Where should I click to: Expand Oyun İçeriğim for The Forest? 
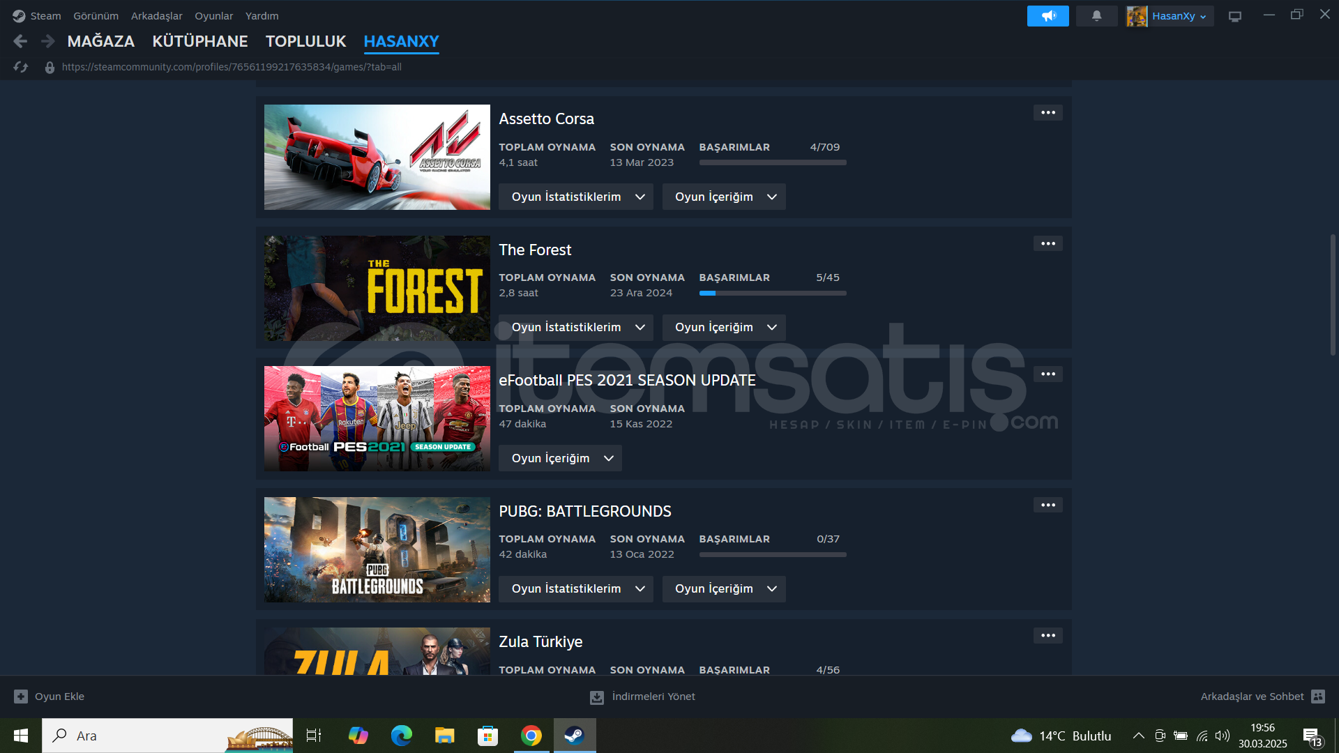tap(724, 328)
